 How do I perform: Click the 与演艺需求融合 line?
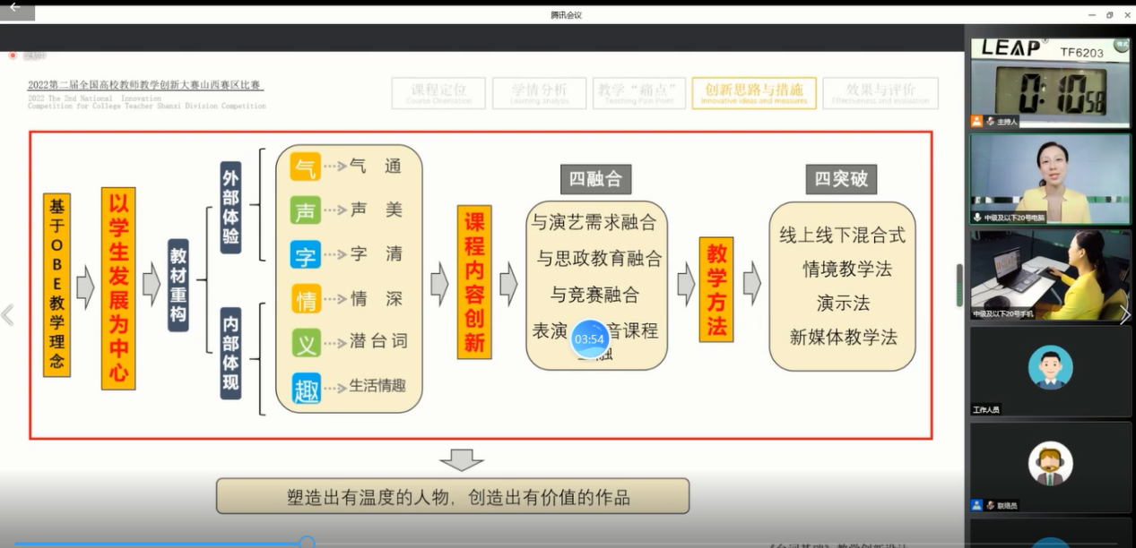coord(594,222)
